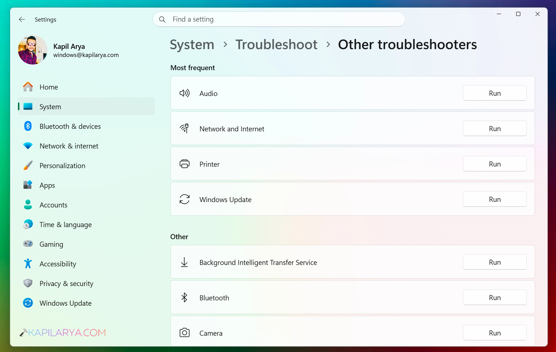Click the Printer icon
556x352 pixels.
coord(184,164)
